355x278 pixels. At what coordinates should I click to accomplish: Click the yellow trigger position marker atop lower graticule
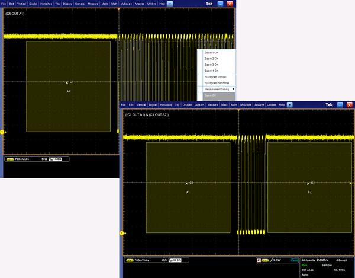(x=237, y=110)
